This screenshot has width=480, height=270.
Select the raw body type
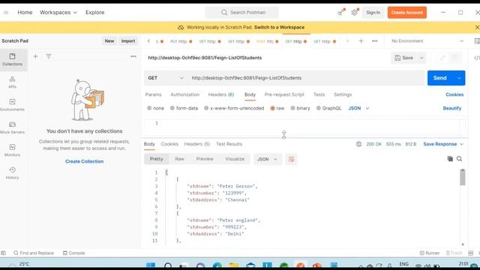click(x=277, y=108)
